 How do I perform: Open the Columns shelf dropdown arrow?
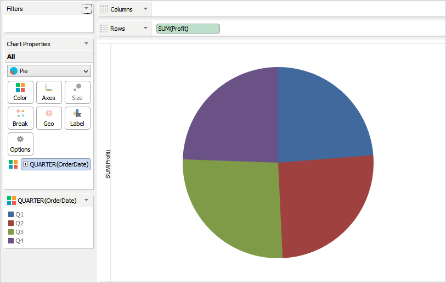coord(145,9)
